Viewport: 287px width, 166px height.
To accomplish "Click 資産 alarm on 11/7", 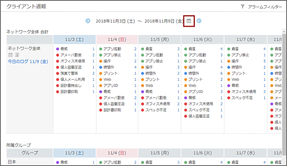I will tap(235, 49).
